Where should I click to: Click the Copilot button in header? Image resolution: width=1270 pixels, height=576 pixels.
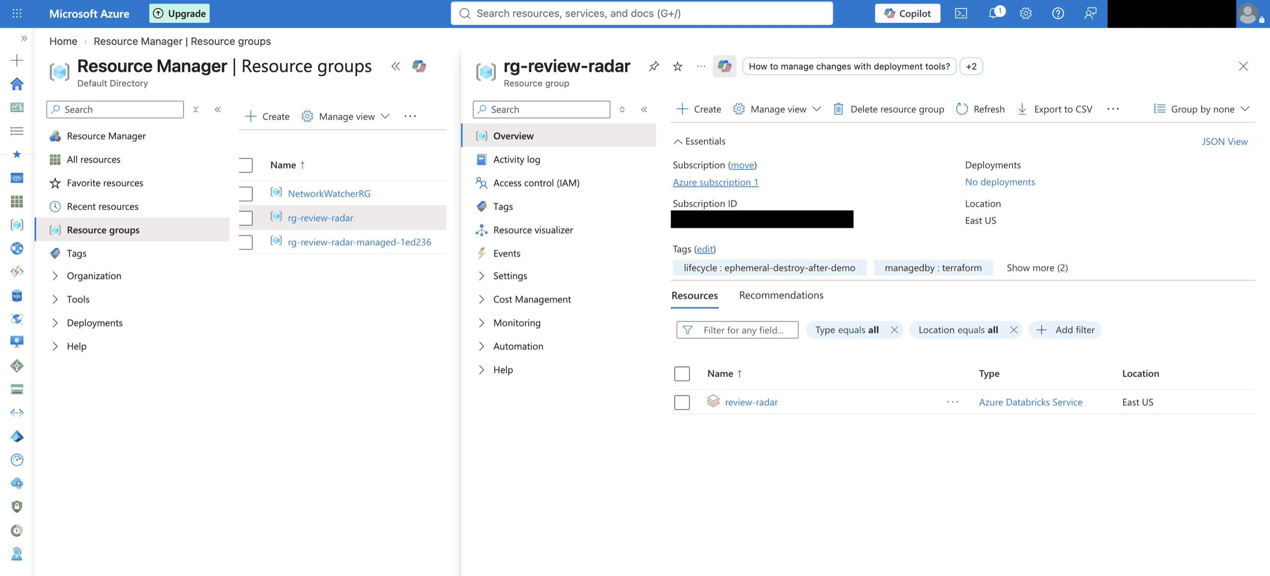click(907, 13)
